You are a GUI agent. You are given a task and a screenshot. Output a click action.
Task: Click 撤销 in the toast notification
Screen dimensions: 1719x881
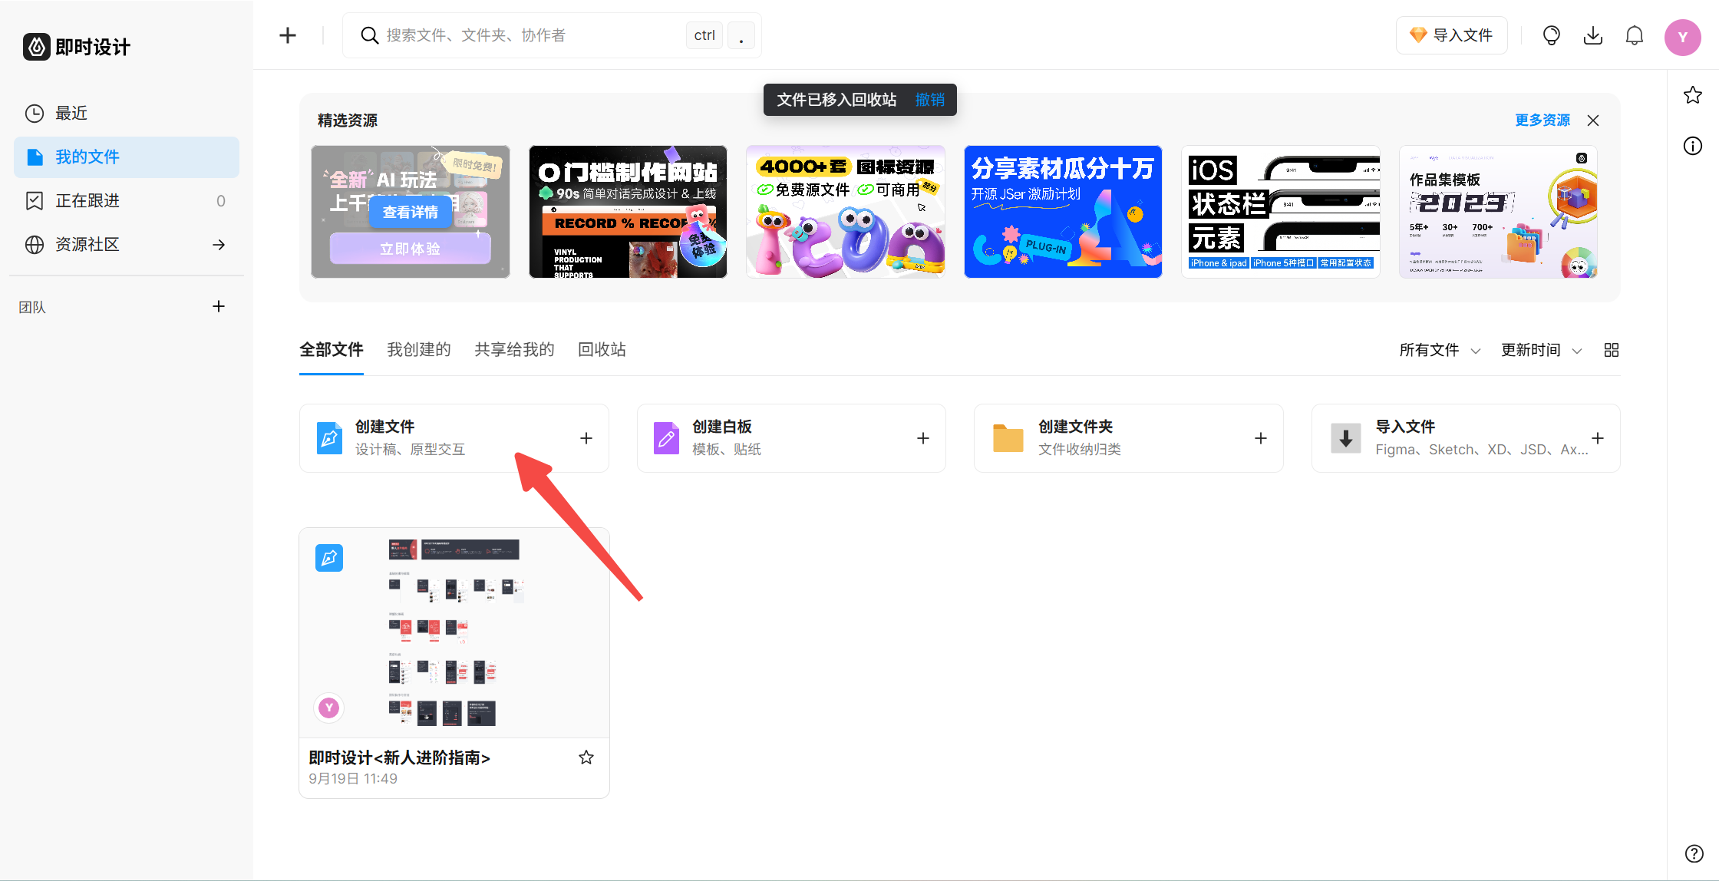pos(930,100)
